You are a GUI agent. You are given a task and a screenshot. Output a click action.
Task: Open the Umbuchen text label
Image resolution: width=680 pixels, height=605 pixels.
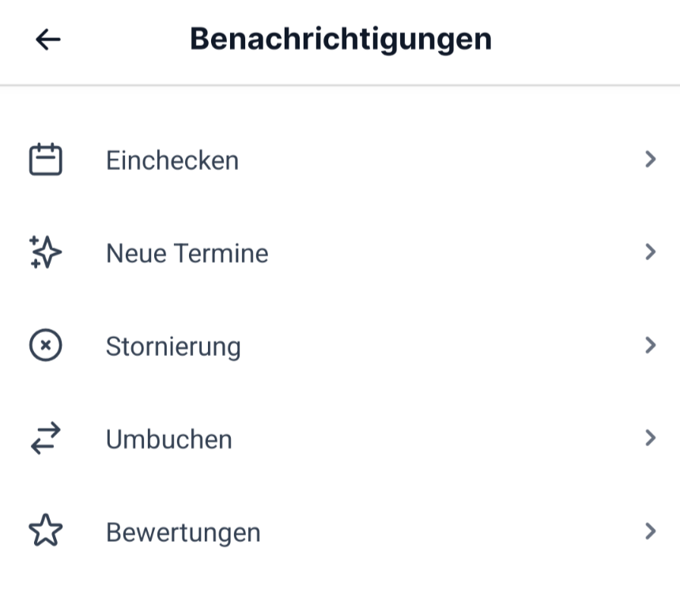169,440
